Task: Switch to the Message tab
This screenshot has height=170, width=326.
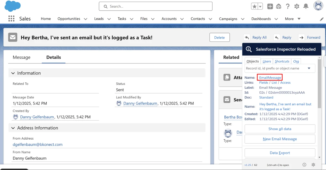Action: (x=21, y=57)
